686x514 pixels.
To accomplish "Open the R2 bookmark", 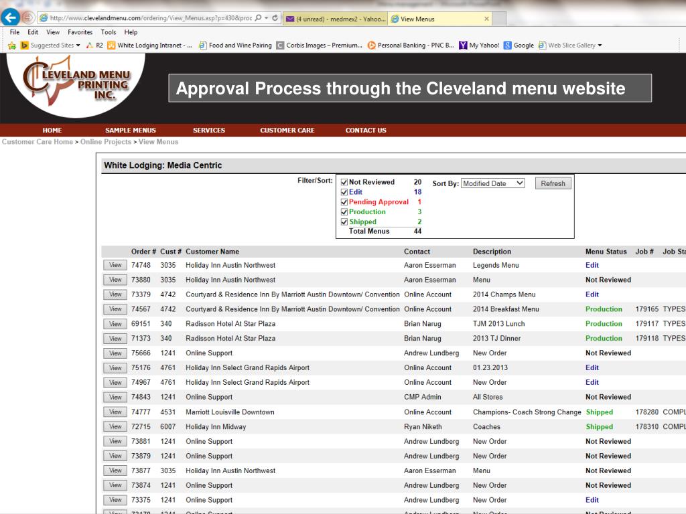I will (x=94, y=46).
